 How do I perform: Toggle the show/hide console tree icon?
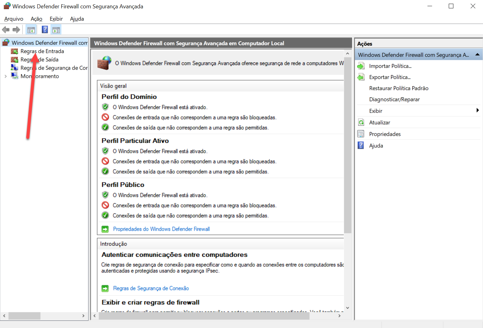click(x=31, y=30)
